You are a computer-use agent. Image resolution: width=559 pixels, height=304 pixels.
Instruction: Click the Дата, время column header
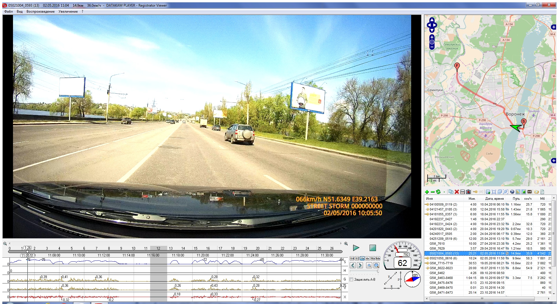point(494,199)
